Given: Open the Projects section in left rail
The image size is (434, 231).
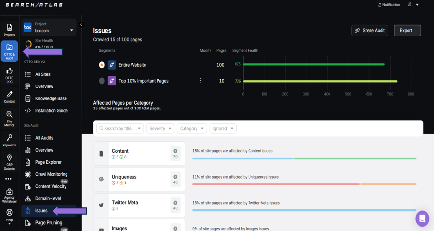Looking at the screenshot, I should pyautogui.click(x=10, y=30).
